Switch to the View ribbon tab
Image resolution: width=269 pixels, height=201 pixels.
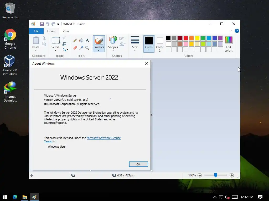[x=66, y=31]
